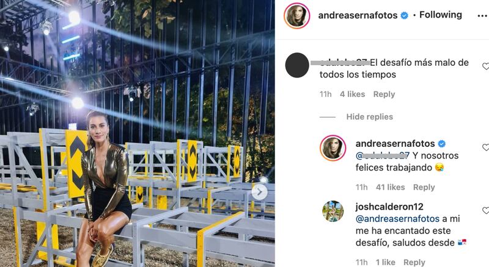Image resolution: width=489 pixels, height=267 pixels.
Task: Open joshcalderon12 username link
Action: point(389,207)
